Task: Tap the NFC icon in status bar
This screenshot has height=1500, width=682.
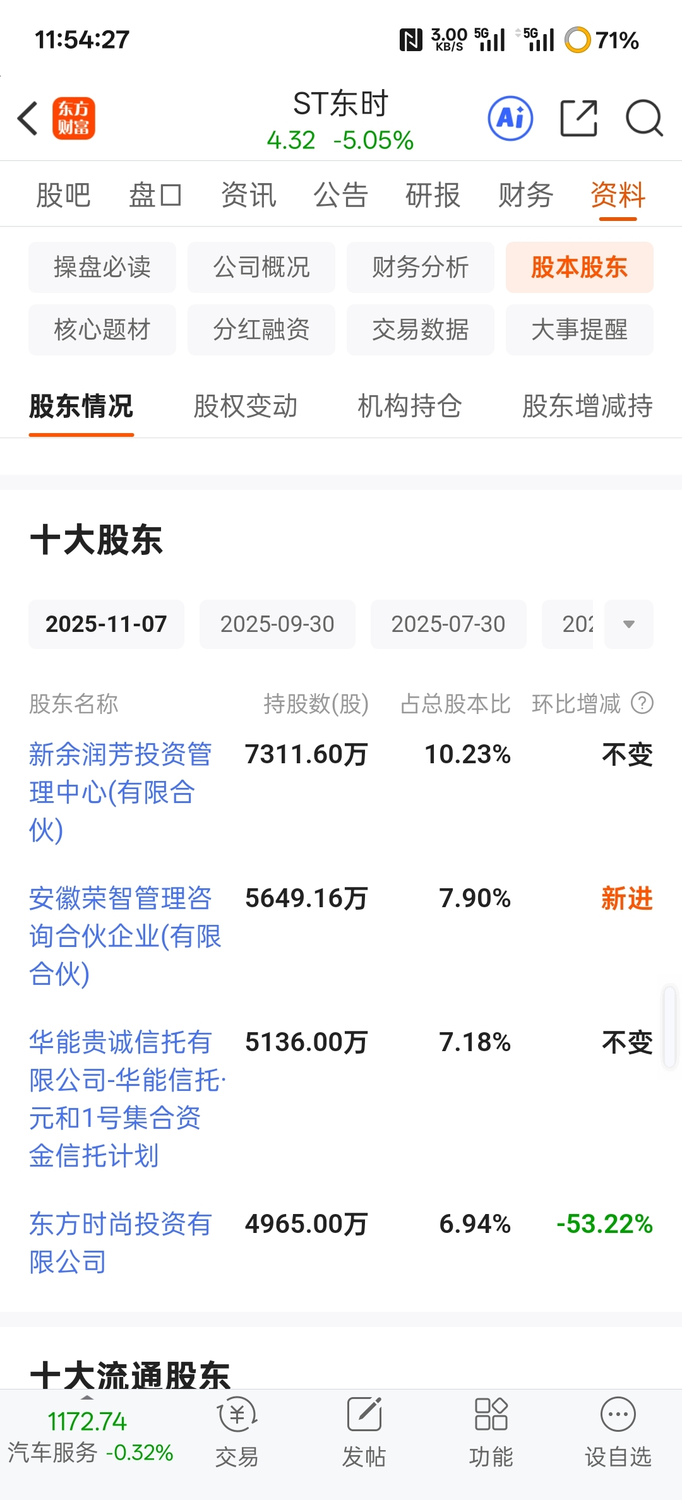Action: point(411,40)
